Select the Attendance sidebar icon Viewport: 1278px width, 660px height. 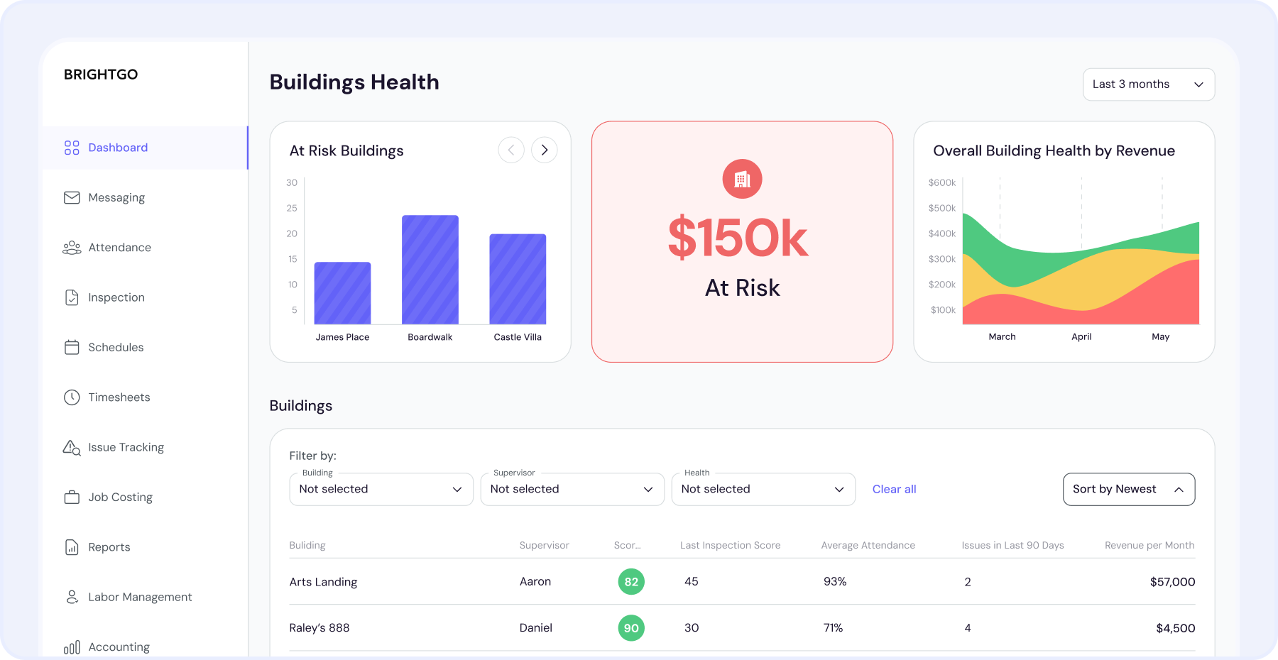[72, 247]
